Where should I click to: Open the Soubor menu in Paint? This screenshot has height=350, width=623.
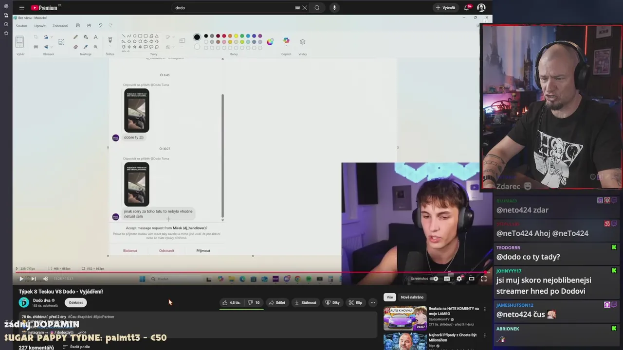21,26
